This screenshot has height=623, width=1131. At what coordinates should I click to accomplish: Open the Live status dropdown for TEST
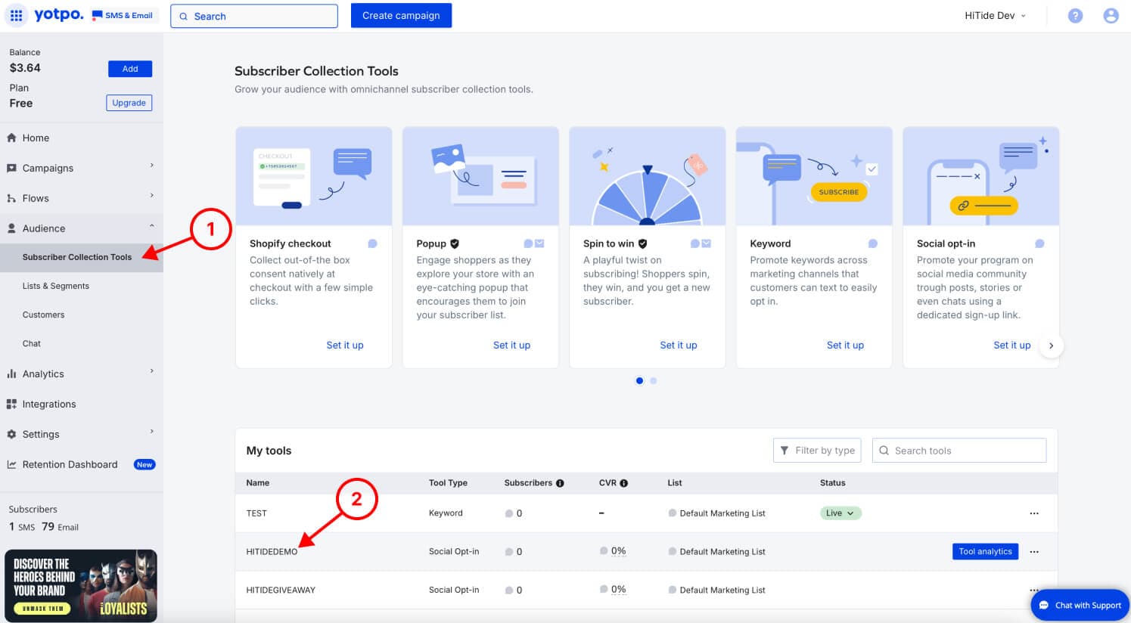840,513
